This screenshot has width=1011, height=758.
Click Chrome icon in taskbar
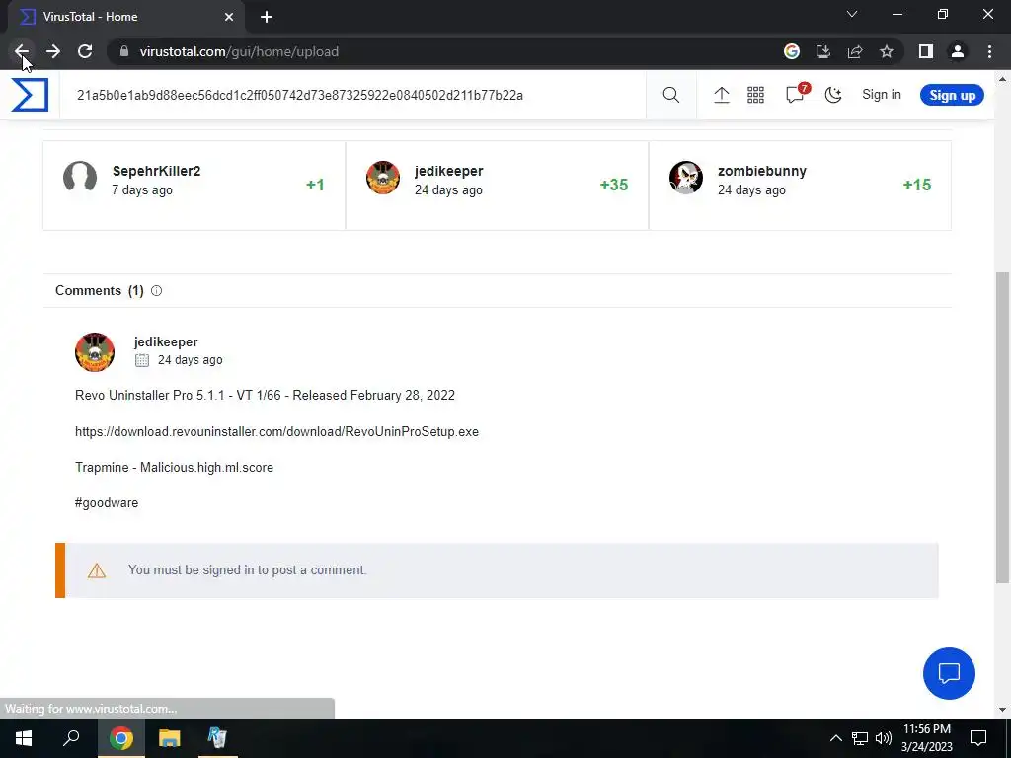coord(120,738)
